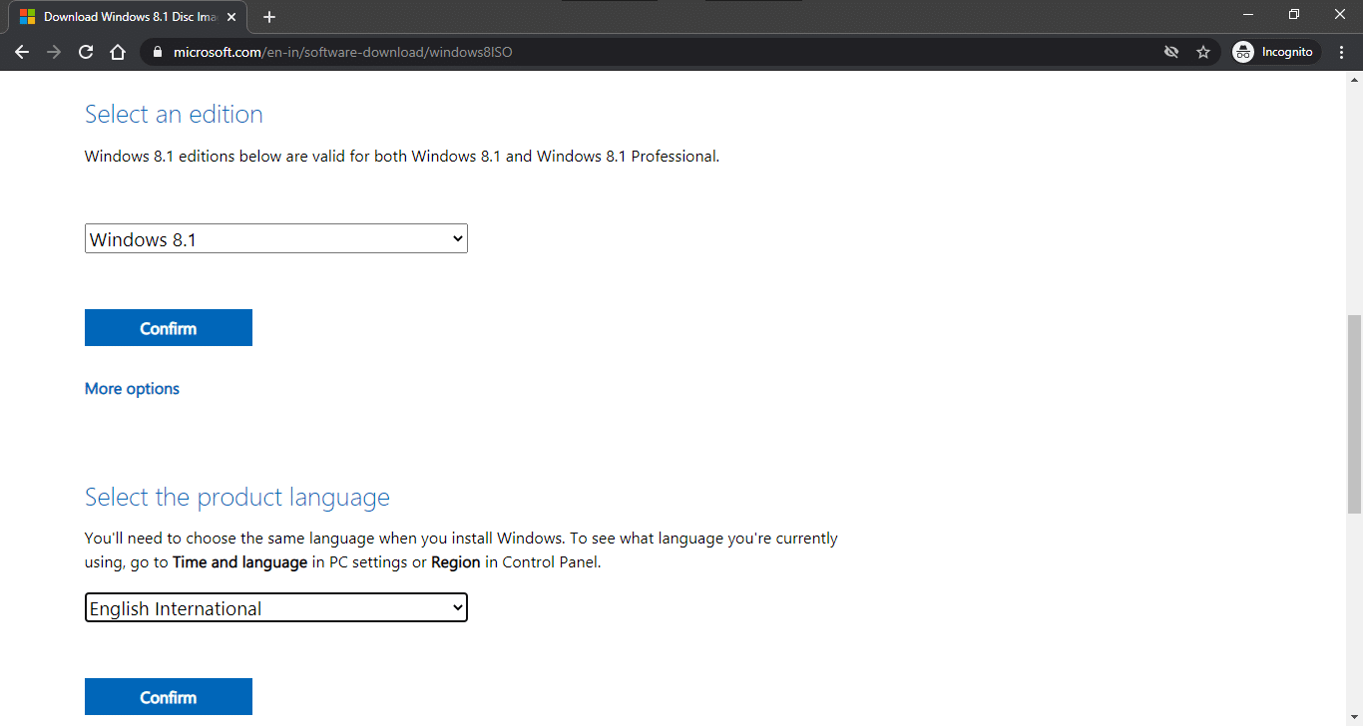Screen dimensions: 1363x726
Task: View site security lock information
Action: pyautogui.click(x=157, y=52)
